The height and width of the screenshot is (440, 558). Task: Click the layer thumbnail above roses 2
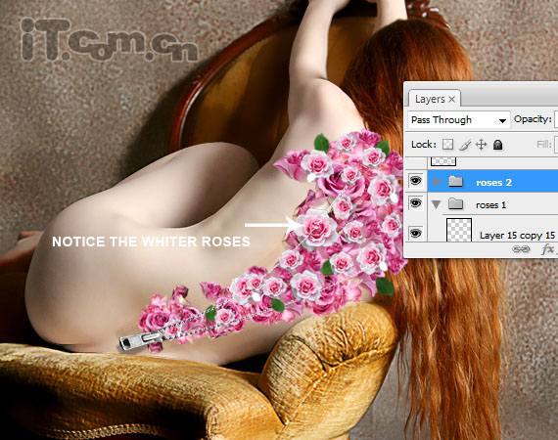point(443,161)
